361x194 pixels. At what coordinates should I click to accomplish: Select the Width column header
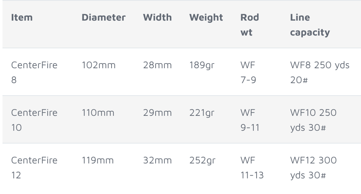point(157,17)
